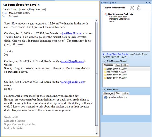Screen dimensions: 152x137
Task: Click the trash bag icon beside Baydin Recommends
Action: point(139,8)
